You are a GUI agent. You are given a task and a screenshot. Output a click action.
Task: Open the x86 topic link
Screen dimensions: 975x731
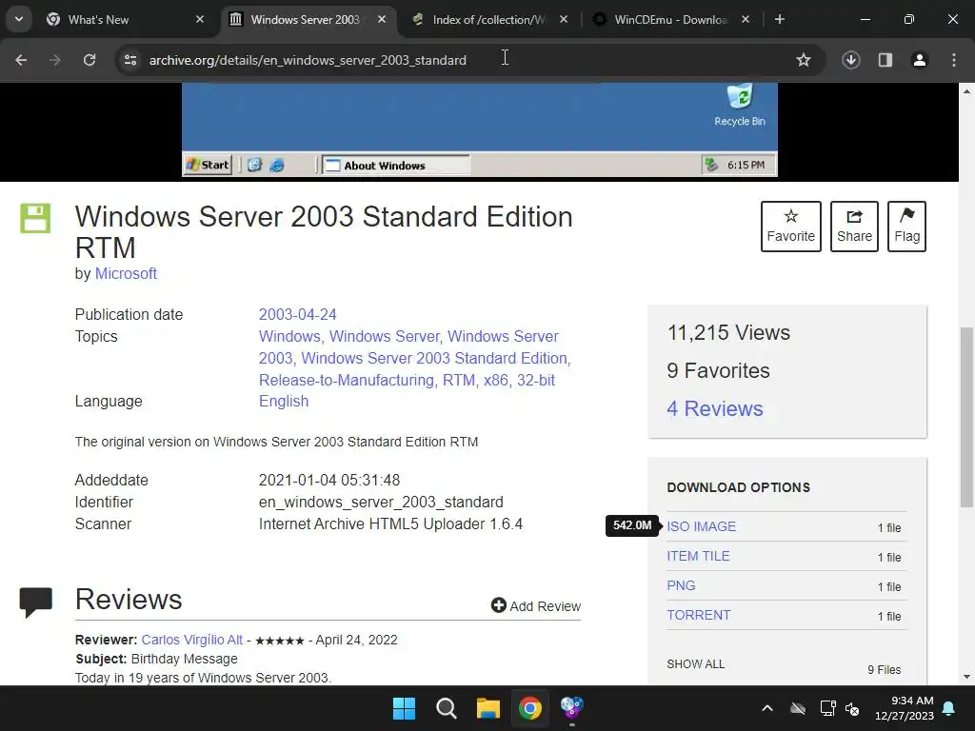(495, 380)
